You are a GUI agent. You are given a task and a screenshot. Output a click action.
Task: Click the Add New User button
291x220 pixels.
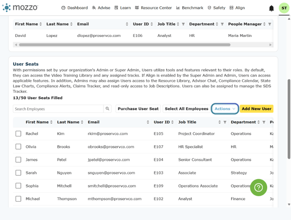(x=257, y=109)
